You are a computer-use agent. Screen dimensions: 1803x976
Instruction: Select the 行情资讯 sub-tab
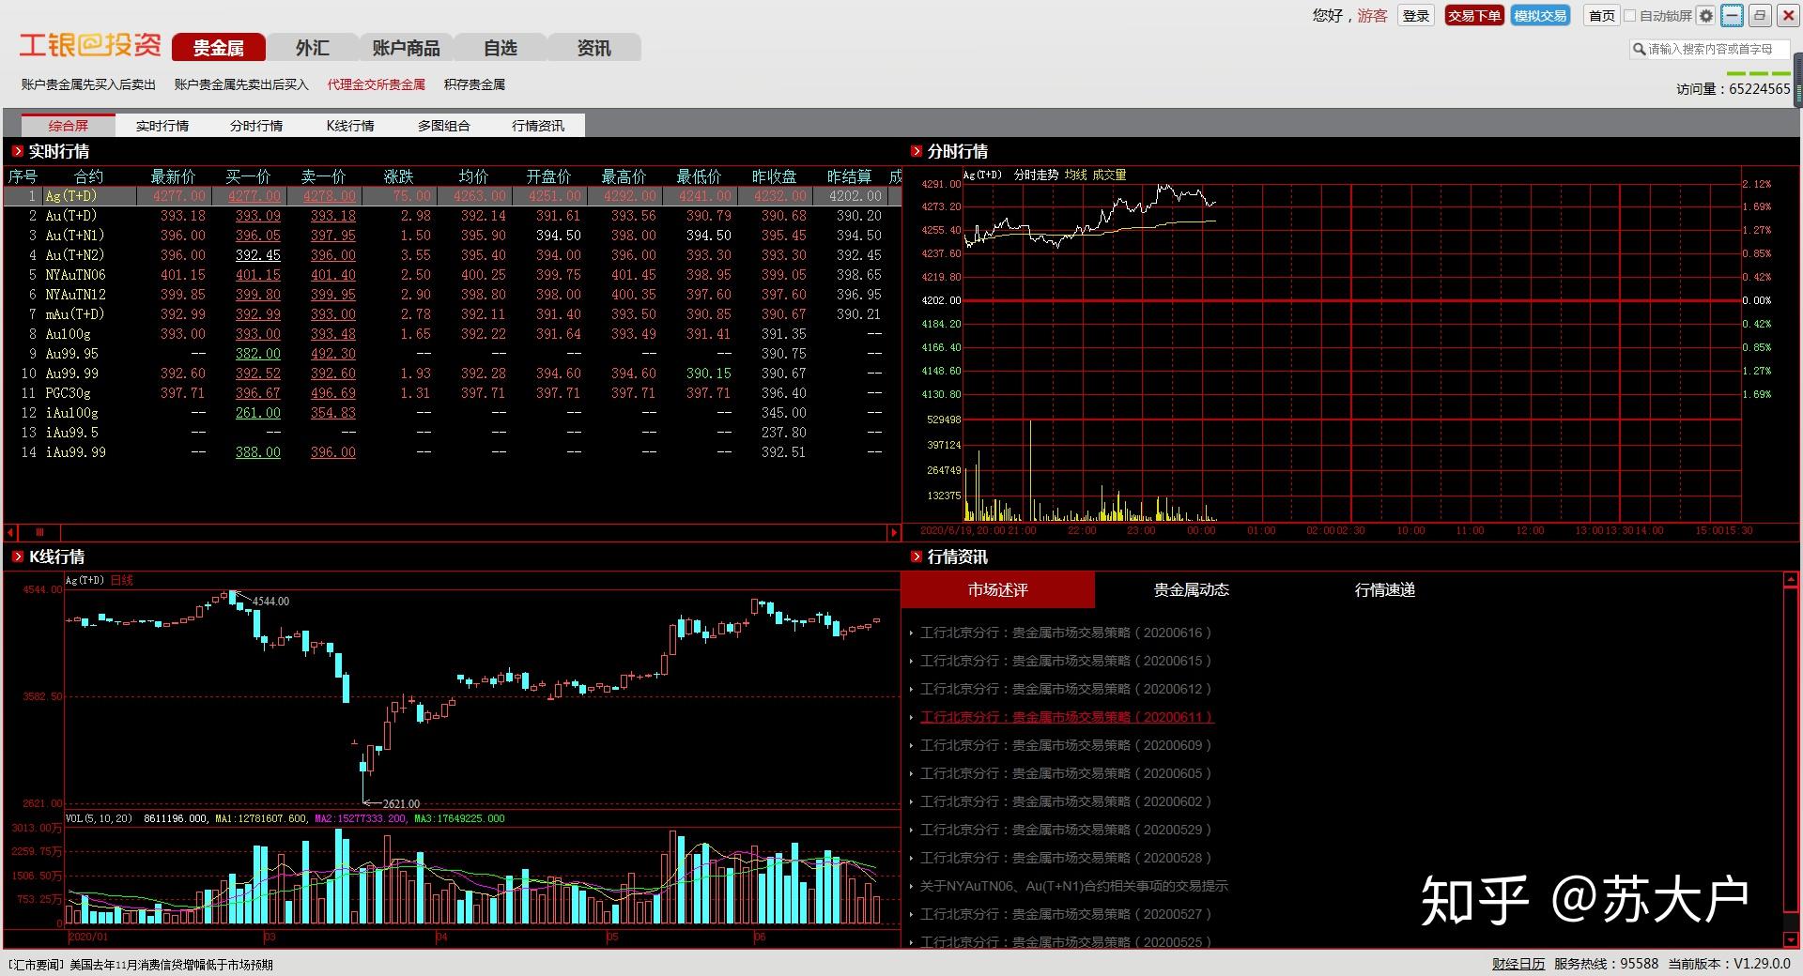tap(538, 126)
